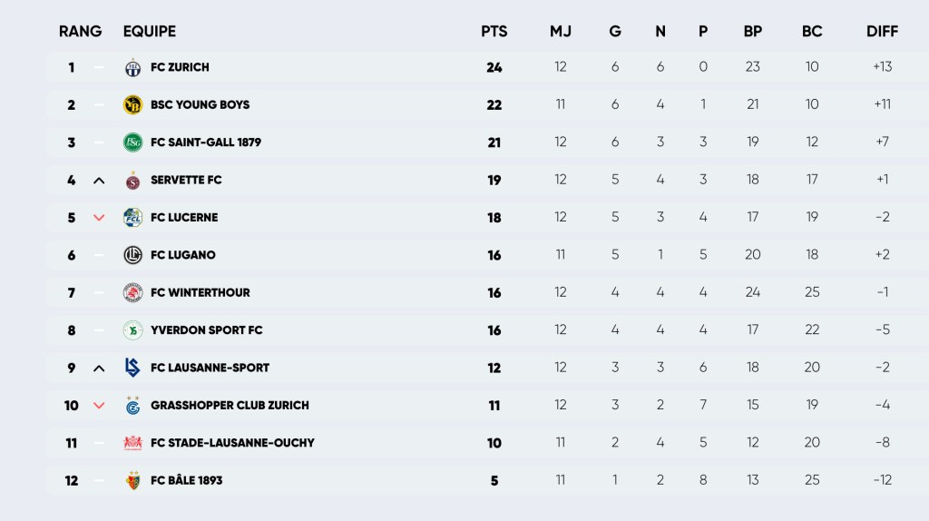Click the FC Lugano crest
This screenshot has height=521, width=929.
(132, 255)
